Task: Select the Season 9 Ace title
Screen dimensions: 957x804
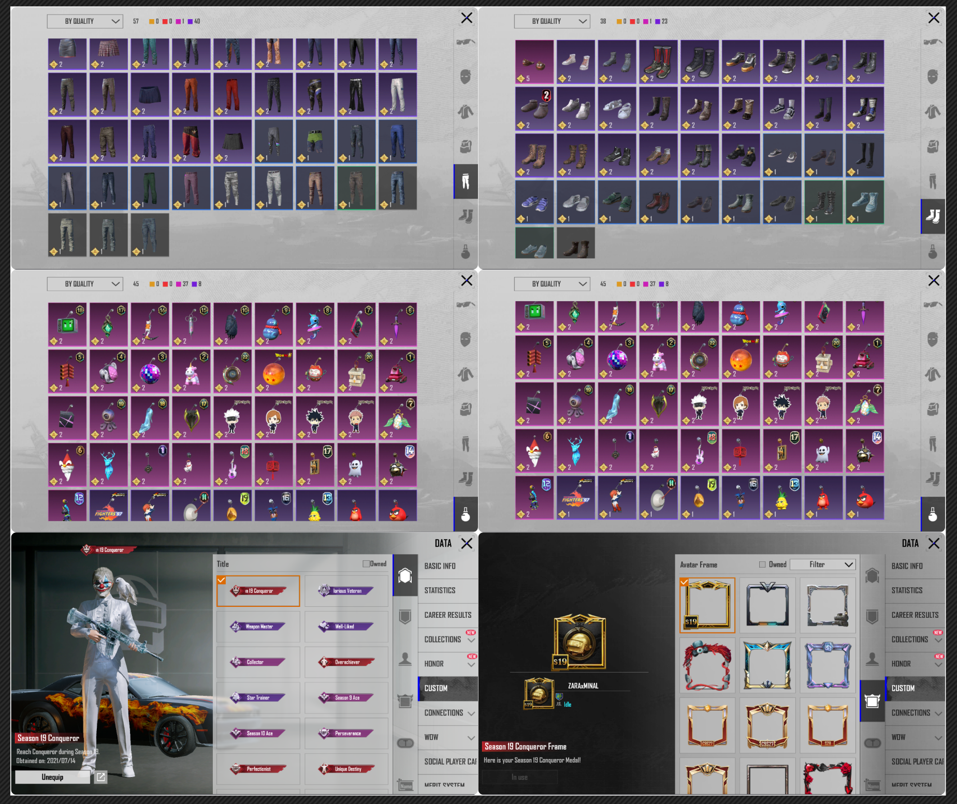Action: (x=346, y=697)
